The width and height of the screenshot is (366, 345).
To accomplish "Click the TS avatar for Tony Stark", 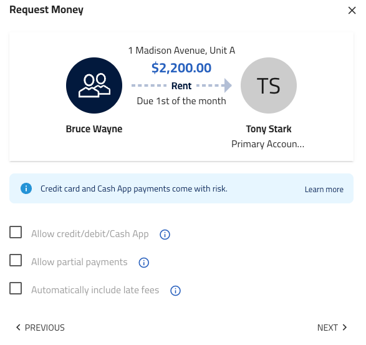I will (x=269, y=85).
